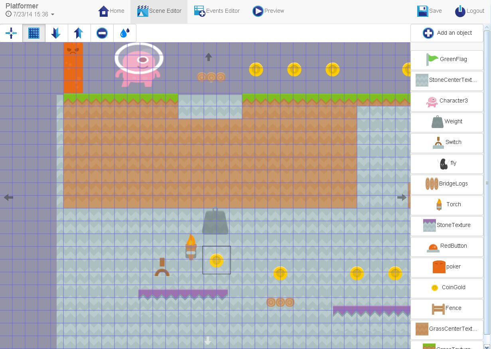Click the center scene crosshair icon
Viewport: 491px width, 349px height.
point(11,33)
